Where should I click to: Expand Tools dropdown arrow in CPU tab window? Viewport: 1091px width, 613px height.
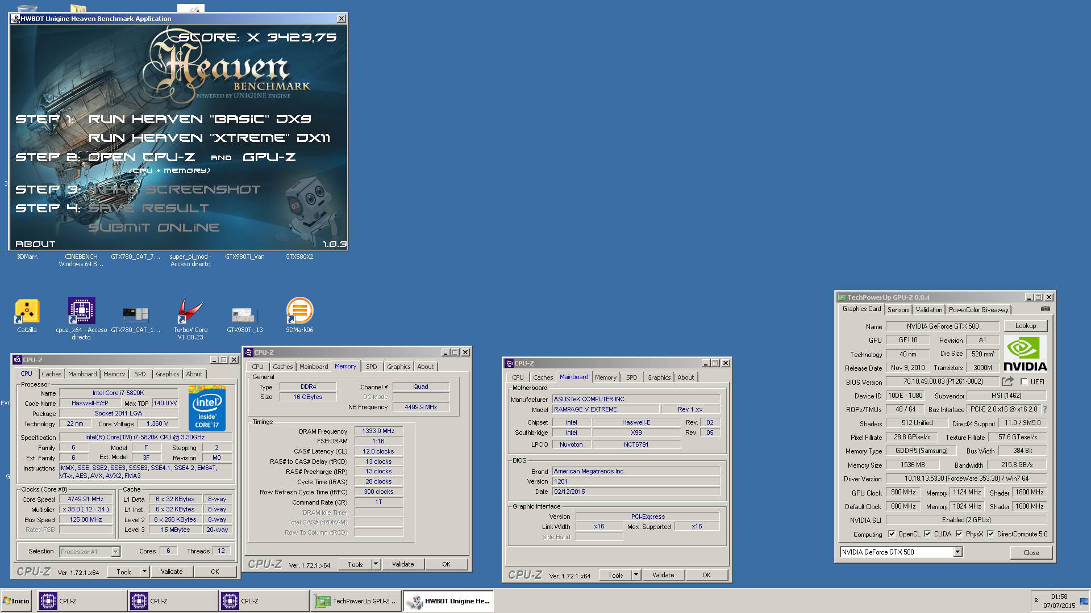point(144,572)
